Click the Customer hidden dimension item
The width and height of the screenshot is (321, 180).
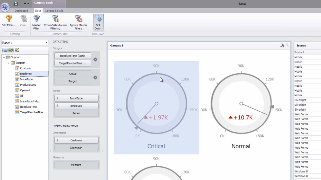(76, 140)
